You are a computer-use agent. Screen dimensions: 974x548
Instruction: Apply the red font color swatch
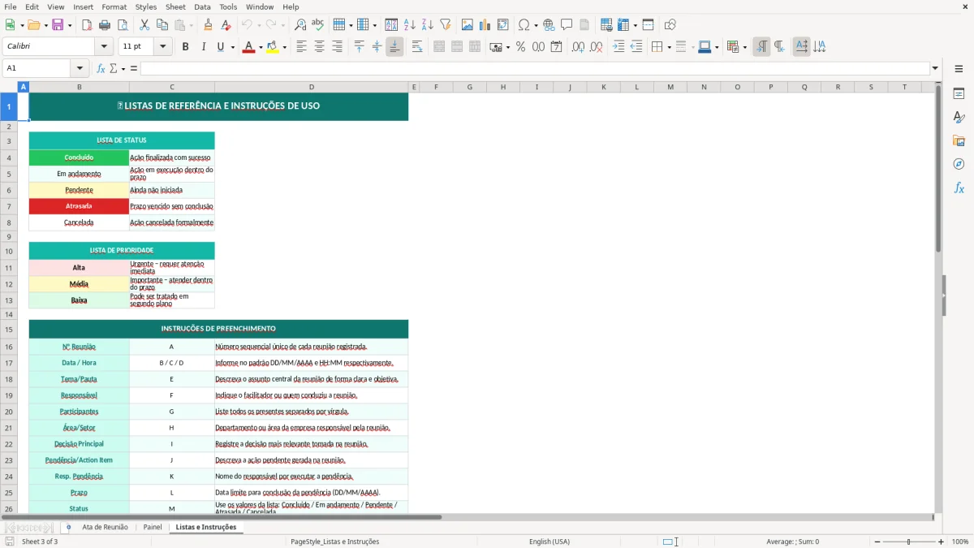[x=248, y=47]
